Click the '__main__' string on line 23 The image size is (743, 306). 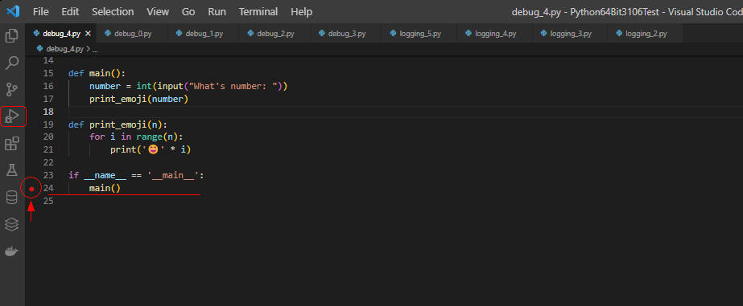[172, 175]
